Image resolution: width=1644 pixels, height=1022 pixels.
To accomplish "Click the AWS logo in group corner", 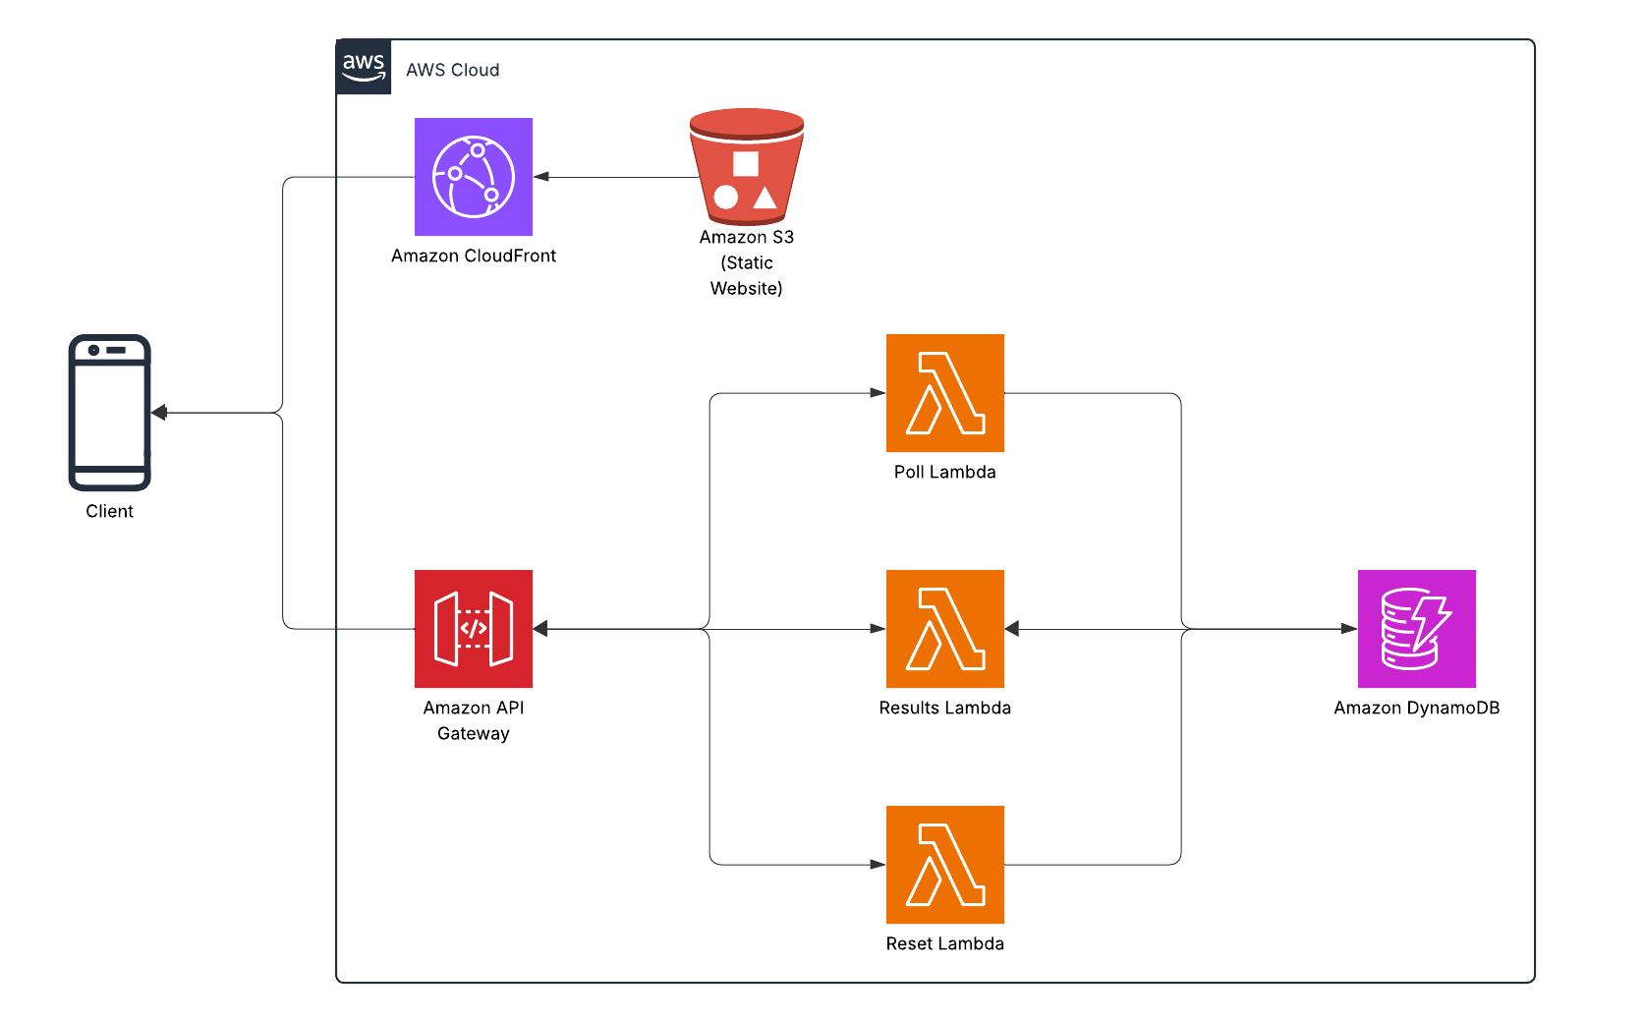I will coord(364,67).
